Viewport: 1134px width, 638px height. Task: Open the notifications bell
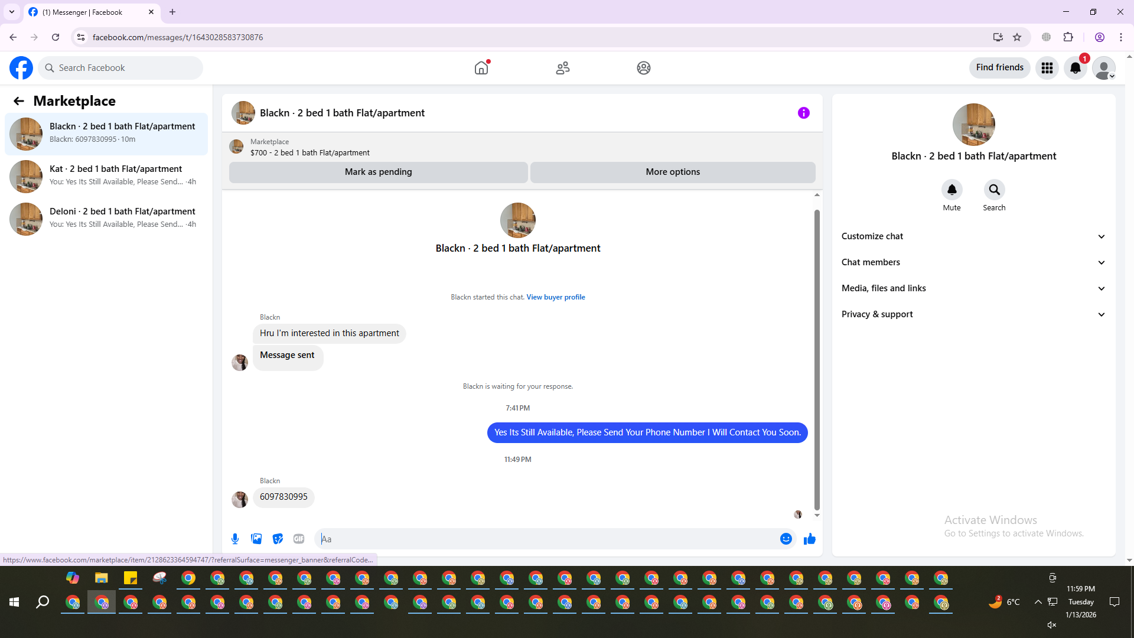point(1076,68)
